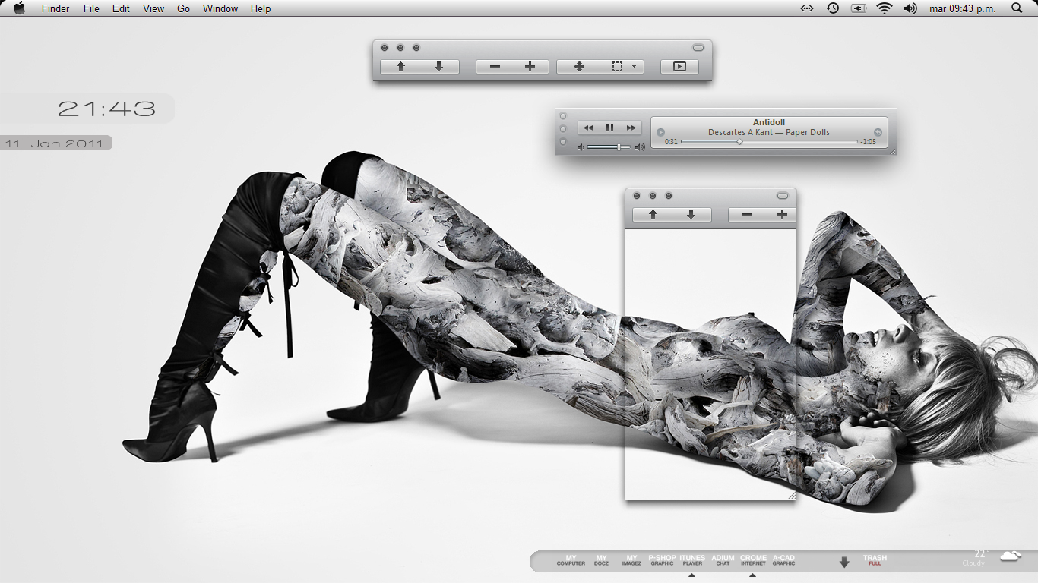Zoom in with the plus button in the top toolbar
Viewport: 1038px width, 583px height.
530,67
